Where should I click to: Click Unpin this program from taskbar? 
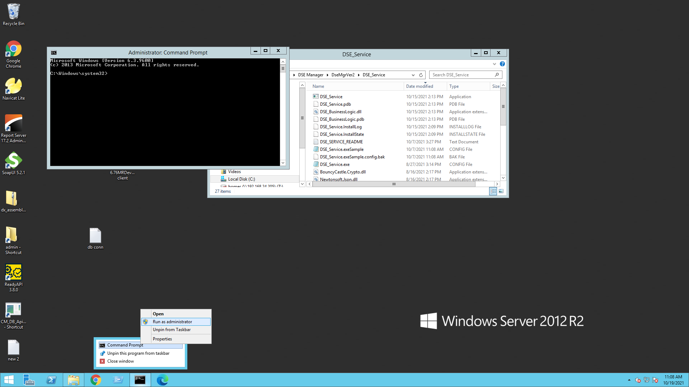click(x=138, y=353)
